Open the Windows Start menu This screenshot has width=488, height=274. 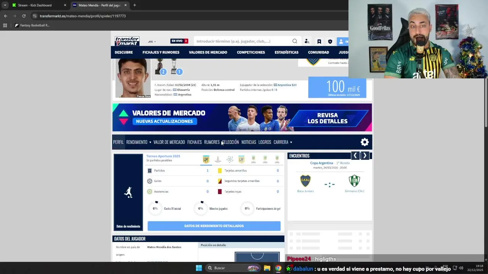click(199, 268)
